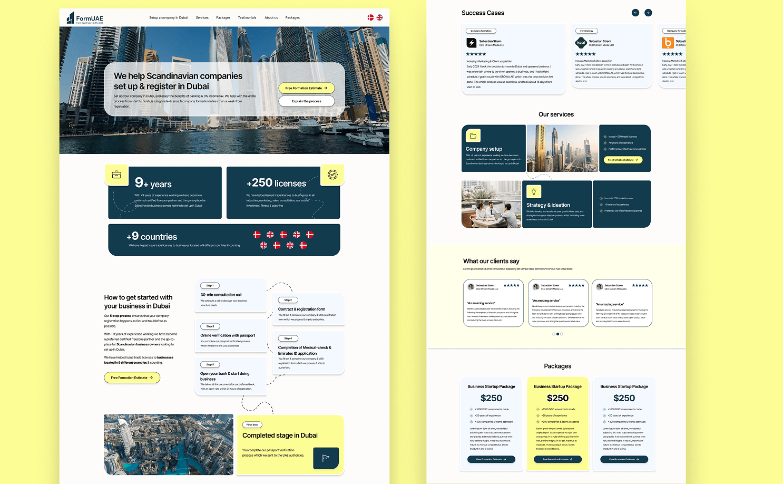Click Open your bank & start doing business title
The image size is (783, 484).
click(225, 376)
